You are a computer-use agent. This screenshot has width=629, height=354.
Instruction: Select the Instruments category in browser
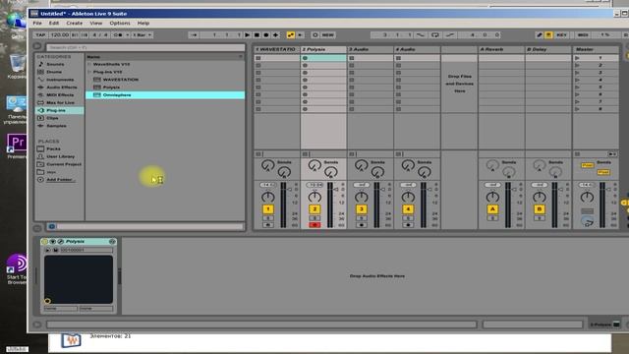tap(60, 80)
